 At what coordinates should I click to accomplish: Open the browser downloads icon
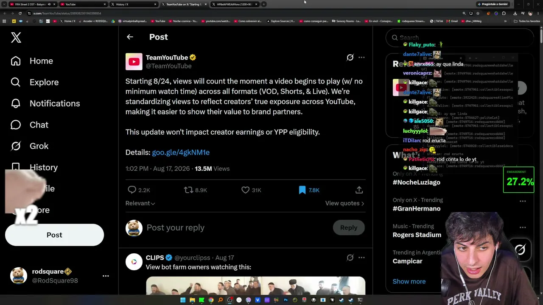pos(515,13)
